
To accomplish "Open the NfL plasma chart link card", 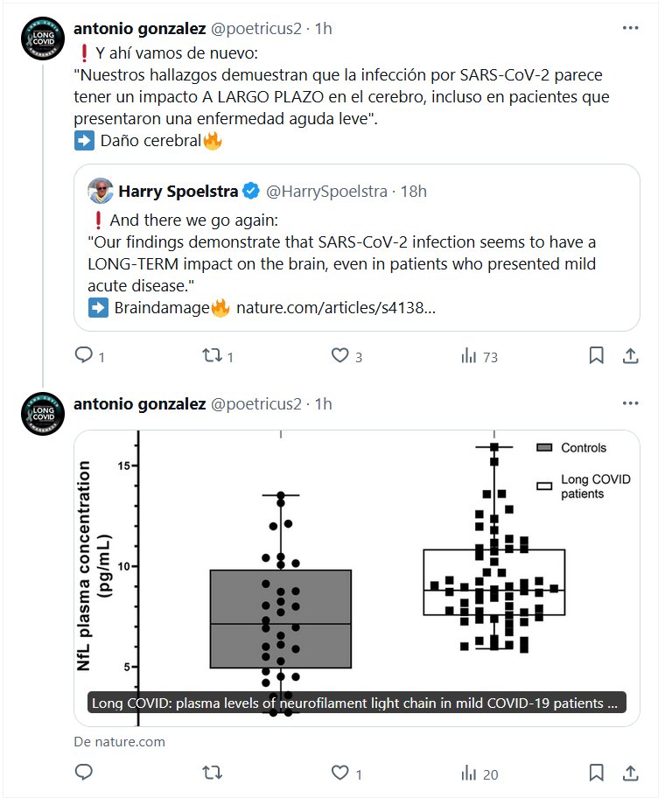I will (357, 577).
